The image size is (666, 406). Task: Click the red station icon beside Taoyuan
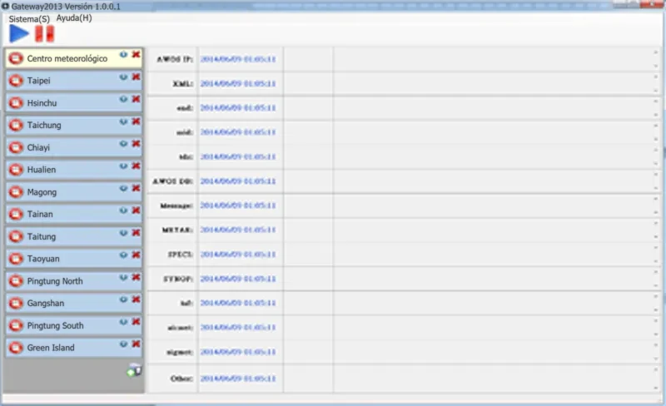[16, 259]
